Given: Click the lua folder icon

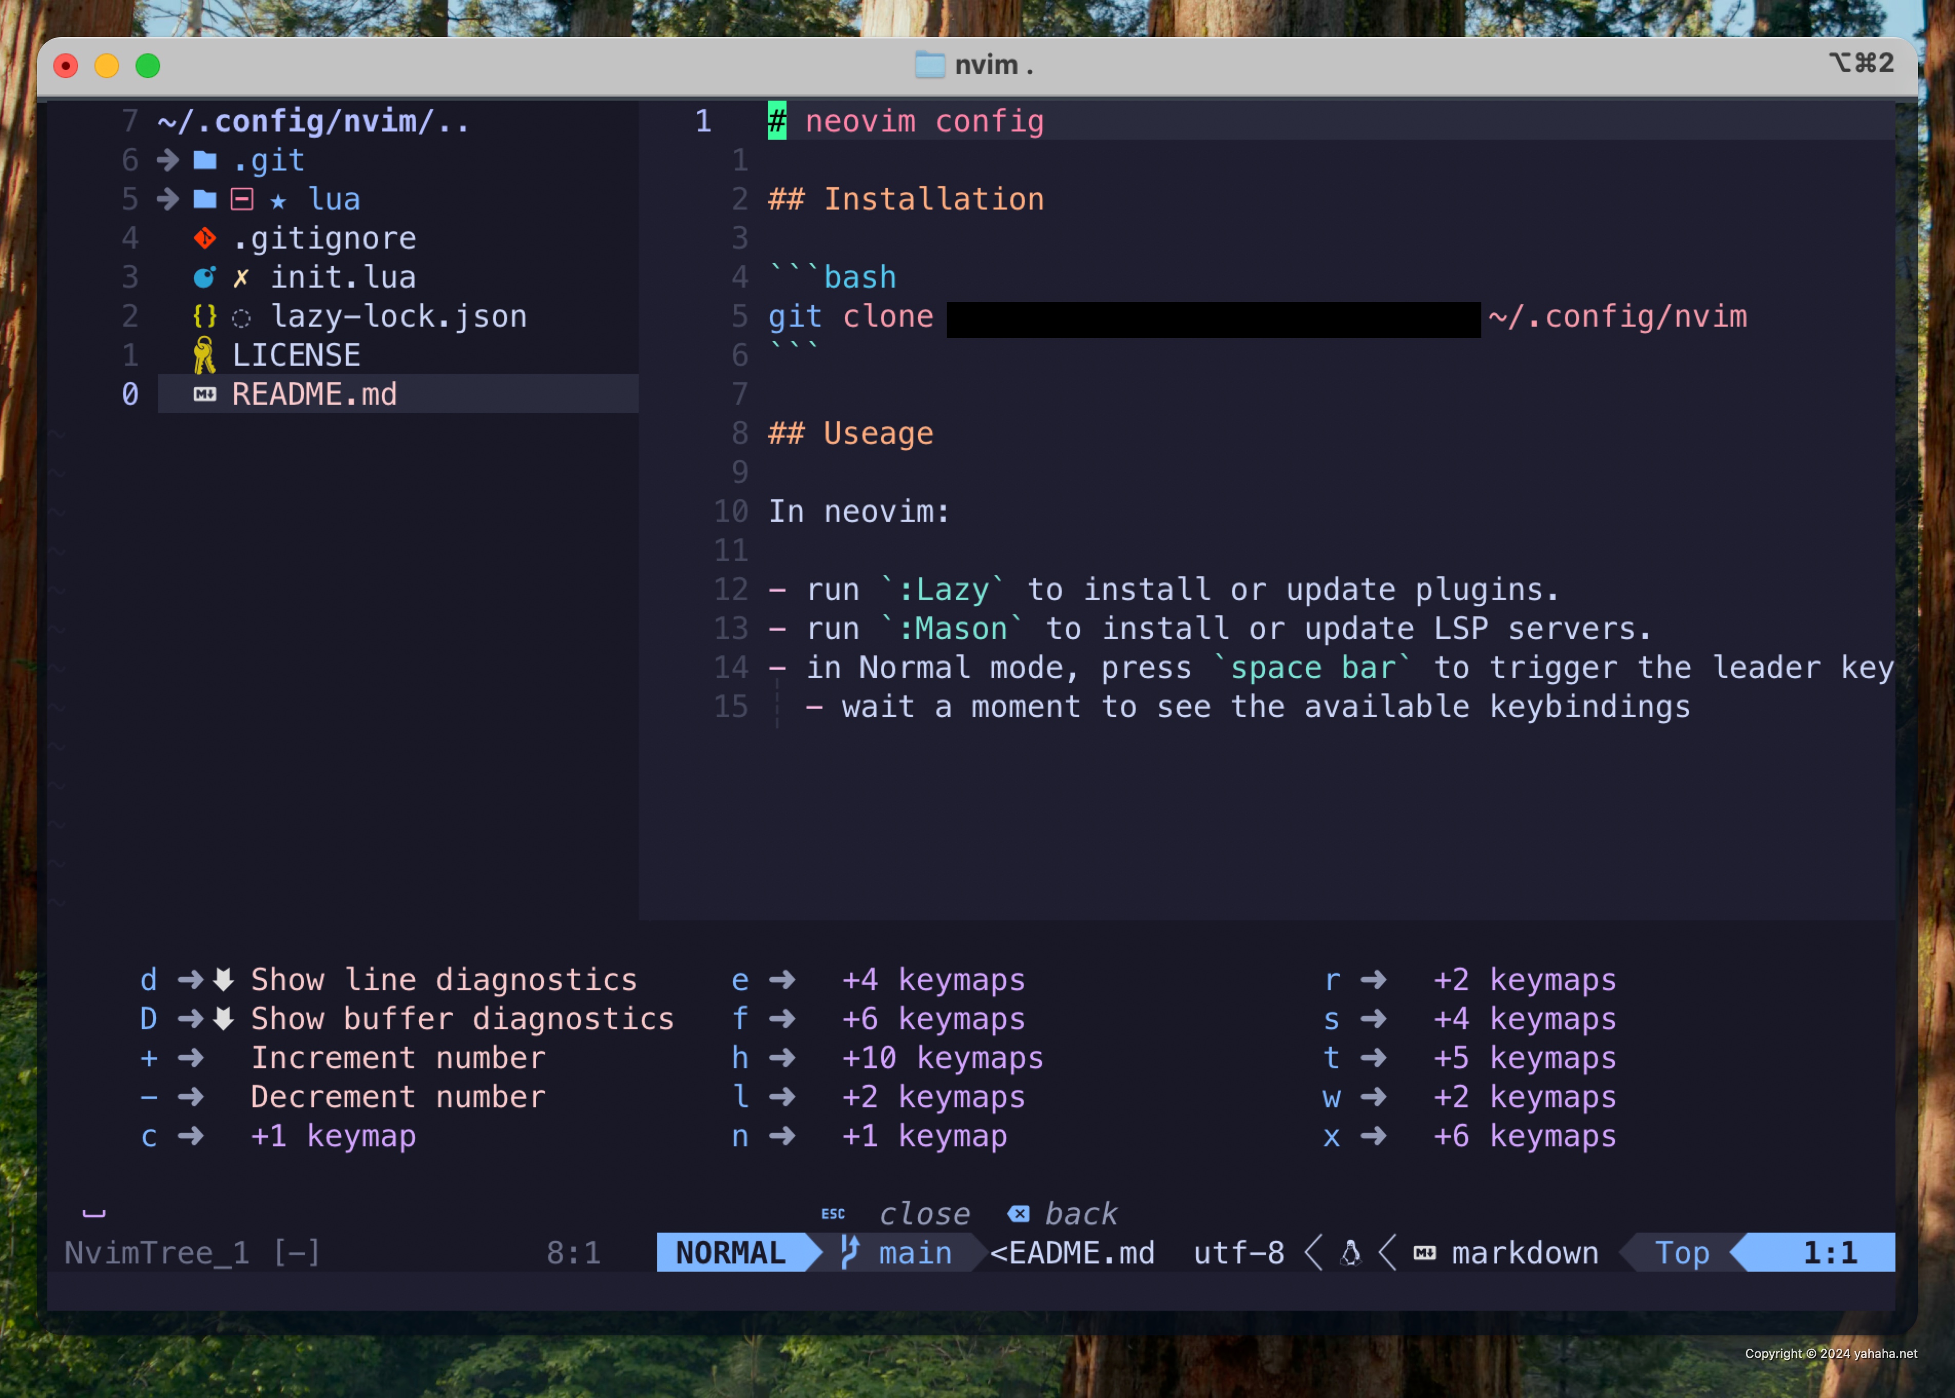Looking at the screenshot, I should pyautogui.click(x=205, y=200).
